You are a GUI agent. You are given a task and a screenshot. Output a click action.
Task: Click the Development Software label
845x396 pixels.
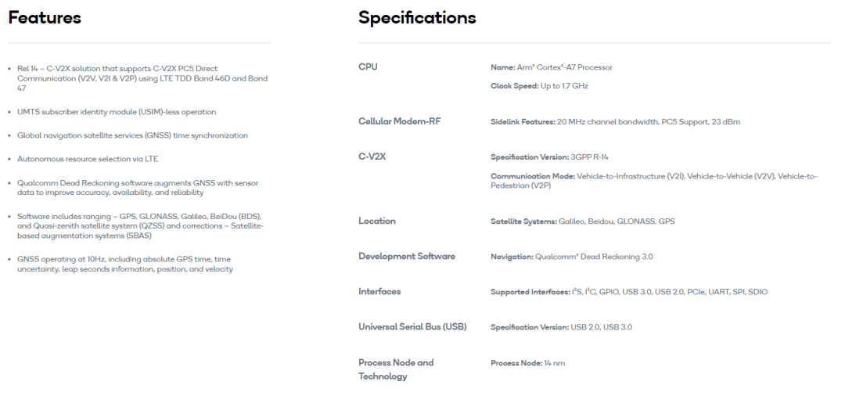[x=407, y=256]
